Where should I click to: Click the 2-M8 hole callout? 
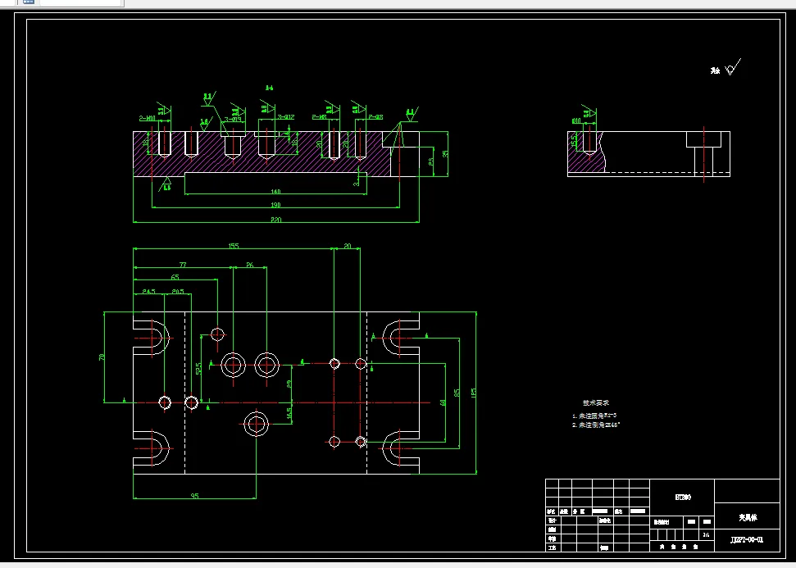[x=320, y=116]
